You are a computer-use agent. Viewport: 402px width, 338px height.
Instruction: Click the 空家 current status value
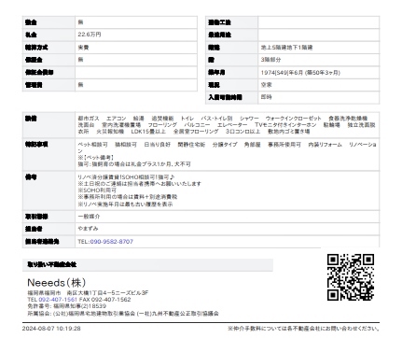tap(267, 85)
